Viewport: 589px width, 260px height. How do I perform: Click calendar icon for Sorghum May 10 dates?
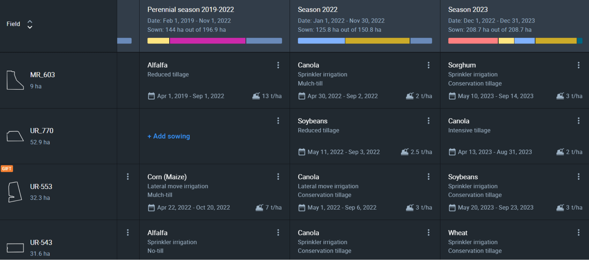click(x=452, y=96)
